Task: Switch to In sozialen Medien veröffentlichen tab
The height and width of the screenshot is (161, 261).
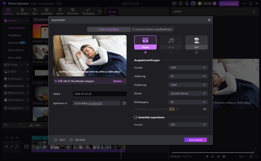Action: click(x=152, y=29)
